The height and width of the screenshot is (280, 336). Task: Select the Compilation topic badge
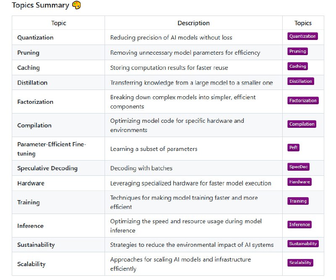point(302,124)
